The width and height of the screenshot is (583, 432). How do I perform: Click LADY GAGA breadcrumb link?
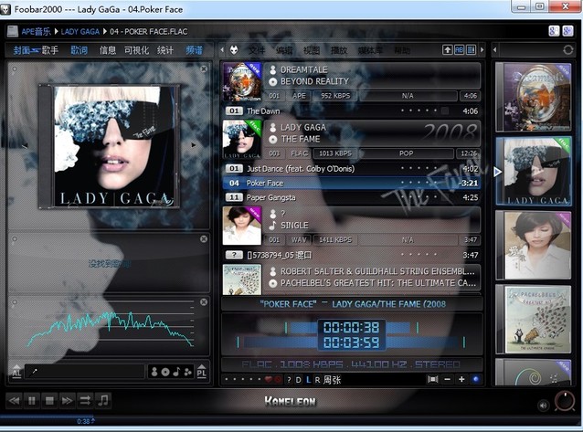click(x=79, y=32)
